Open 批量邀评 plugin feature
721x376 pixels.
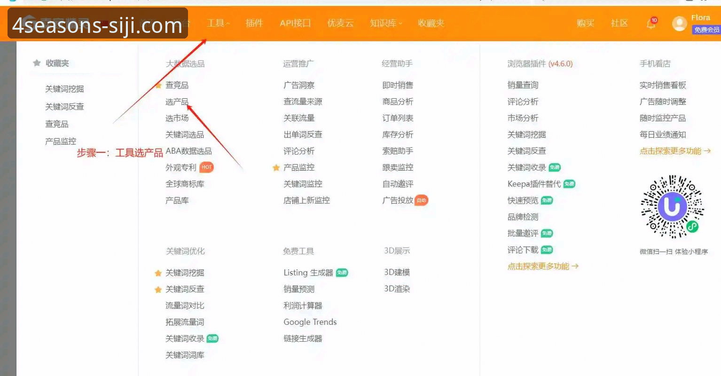pyautogui.click(x=523, y=233)
